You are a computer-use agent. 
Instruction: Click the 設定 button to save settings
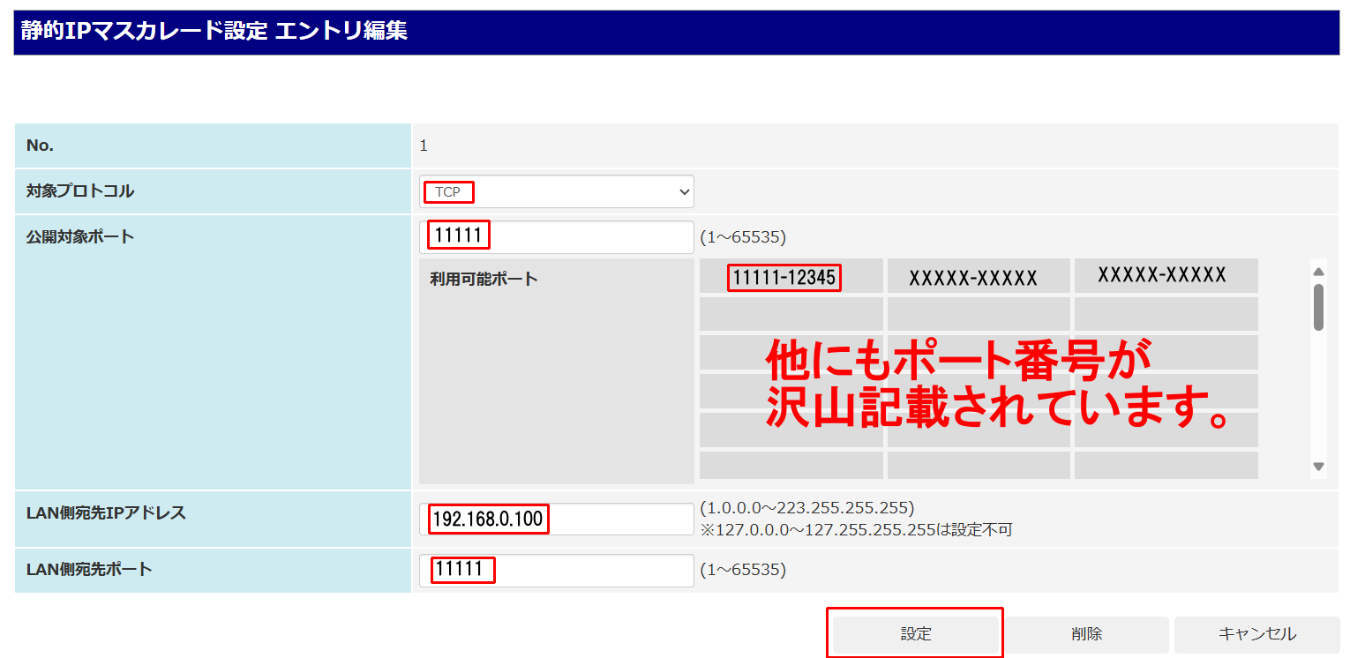(x=914, y=634)
